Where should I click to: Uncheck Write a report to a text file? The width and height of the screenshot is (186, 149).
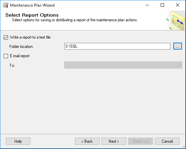[x=6, y=37]
